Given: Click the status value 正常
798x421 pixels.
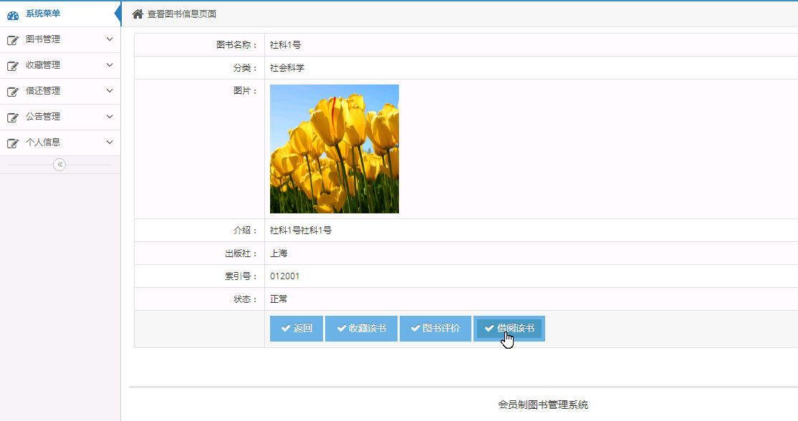Looking at the screenshot, I should point(279,299).
